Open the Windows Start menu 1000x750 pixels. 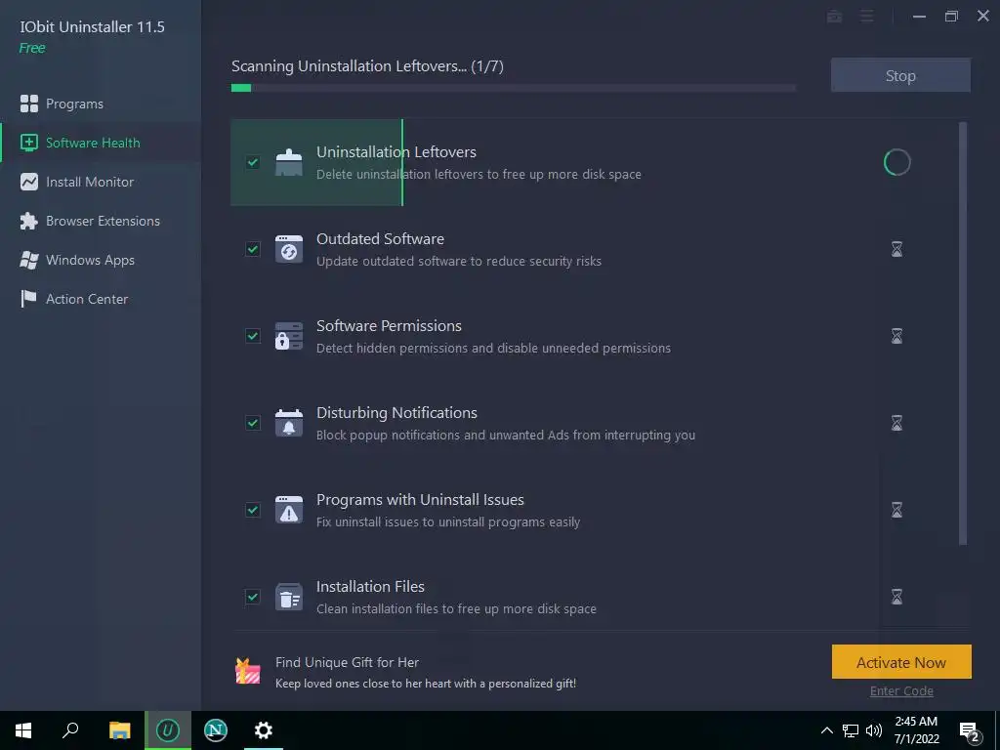[x=23, y=730]
